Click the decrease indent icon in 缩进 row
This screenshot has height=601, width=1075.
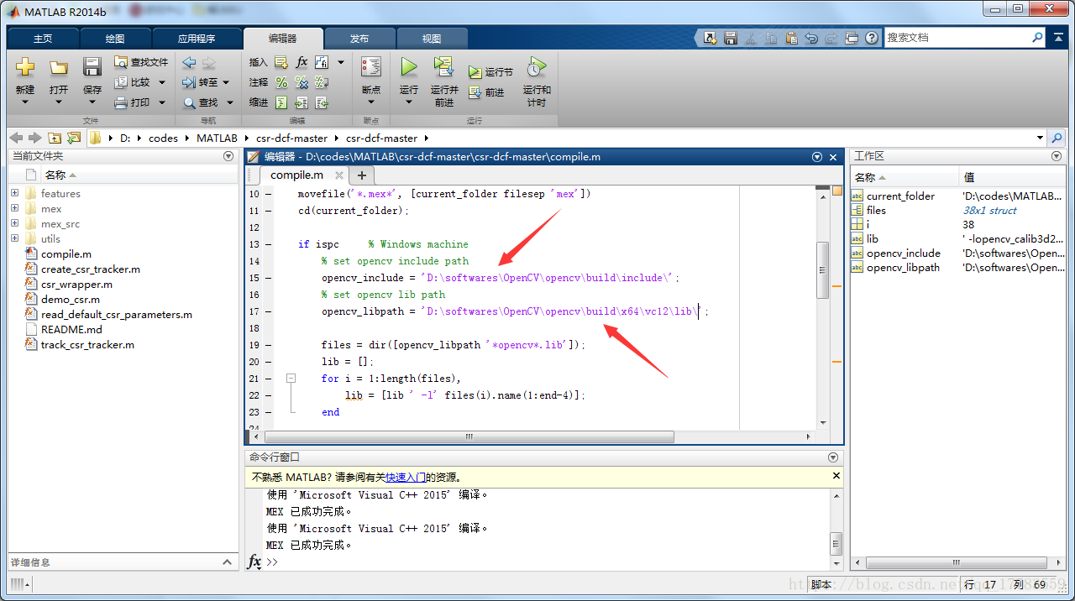click(x=322, y=102)
